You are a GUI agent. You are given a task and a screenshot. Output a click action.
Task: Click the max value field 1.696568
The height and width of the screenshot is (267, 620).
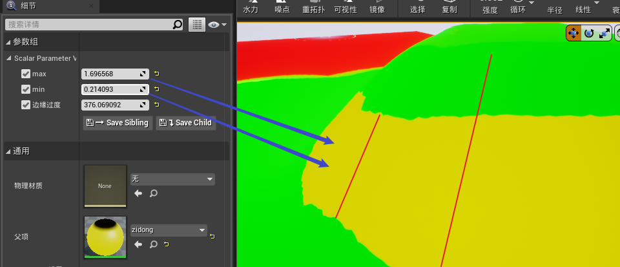click(x=115, y=74)
